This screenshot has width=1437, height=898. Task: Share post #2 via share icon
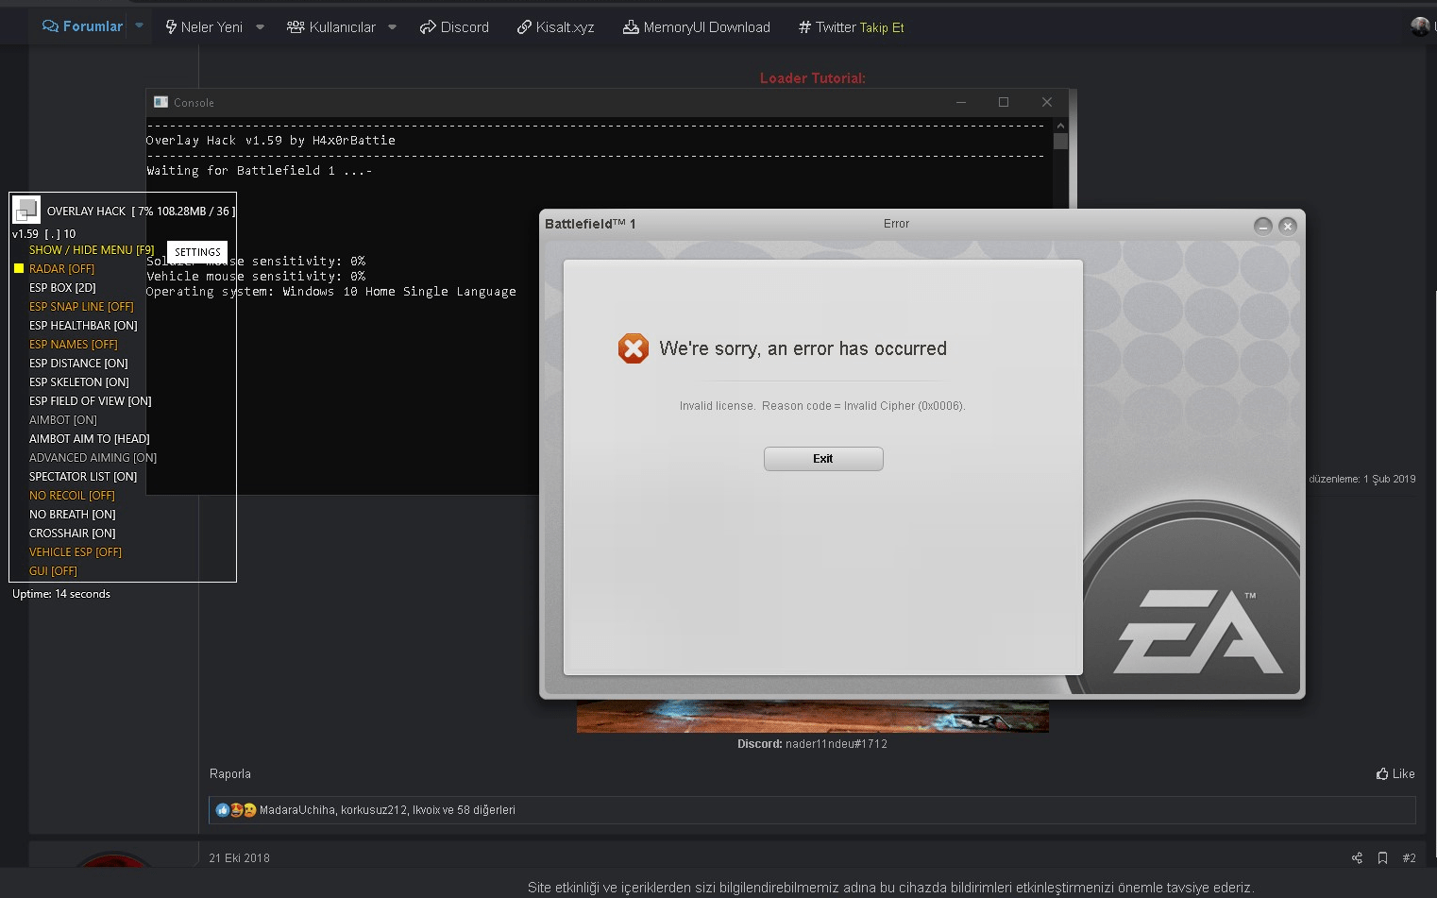point(1357,858)
